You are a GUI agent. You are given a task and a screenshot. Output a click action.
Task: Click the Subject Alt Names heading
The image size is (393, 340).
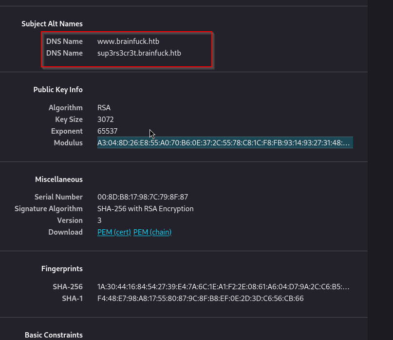point(52,24)
